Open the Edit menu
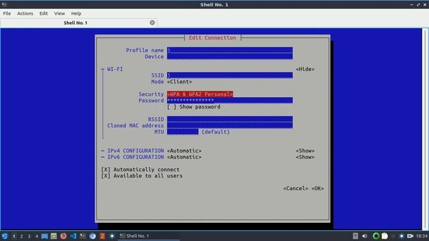The width and height of the screenshot is (429, 241). tap(44, 13)
